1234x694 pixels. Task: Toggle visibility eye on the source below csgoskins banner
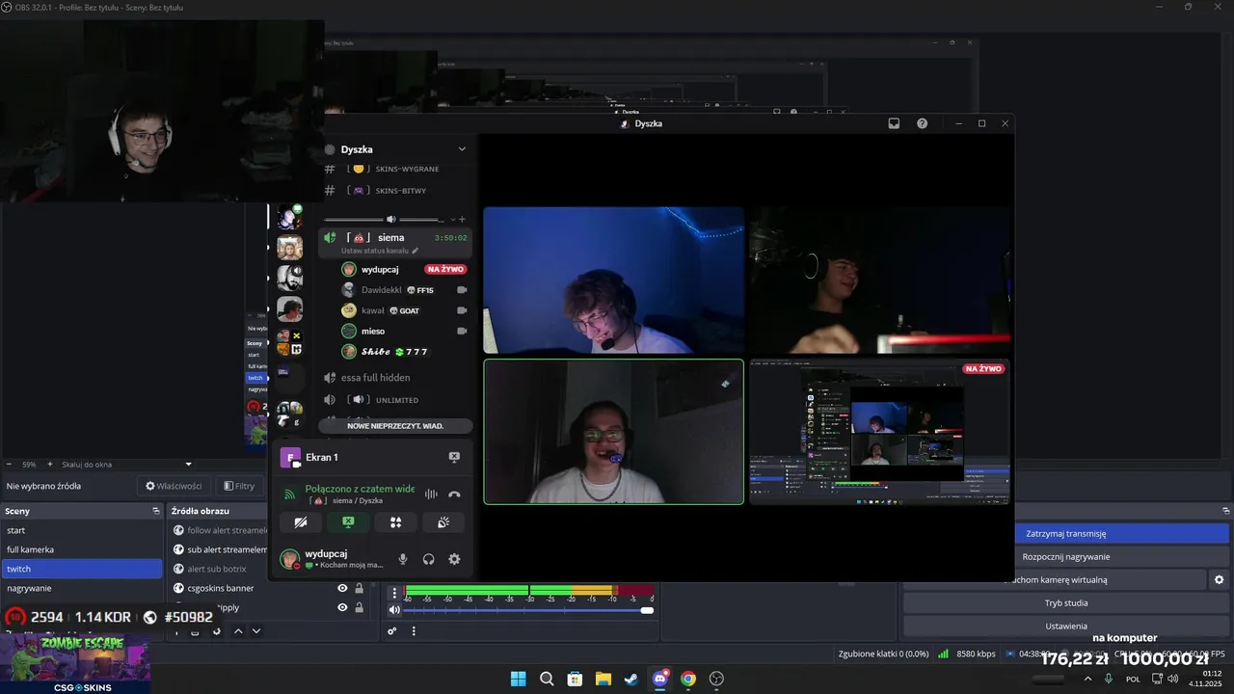coord(342,607)
